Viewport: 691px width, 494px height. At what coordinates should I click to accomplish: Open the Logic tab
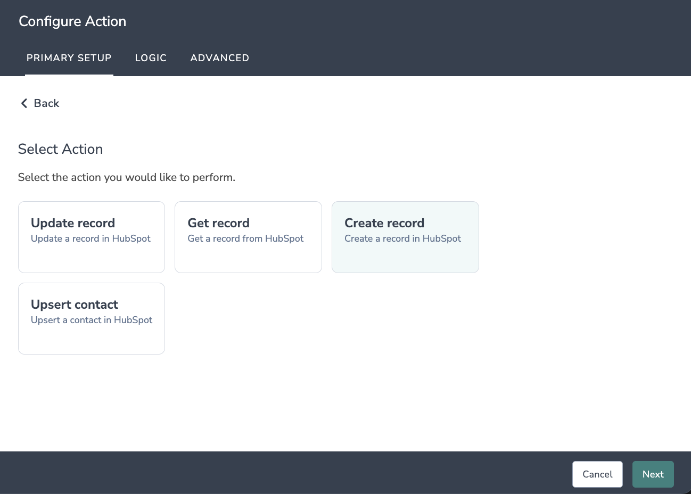[x=151, y=58]
